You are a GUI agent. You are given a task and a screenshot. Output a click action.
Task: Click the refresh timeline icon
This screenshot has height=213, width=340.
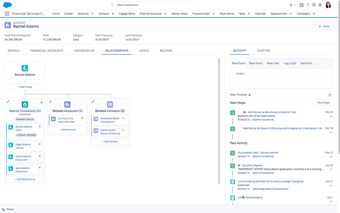tap(330, 95)
